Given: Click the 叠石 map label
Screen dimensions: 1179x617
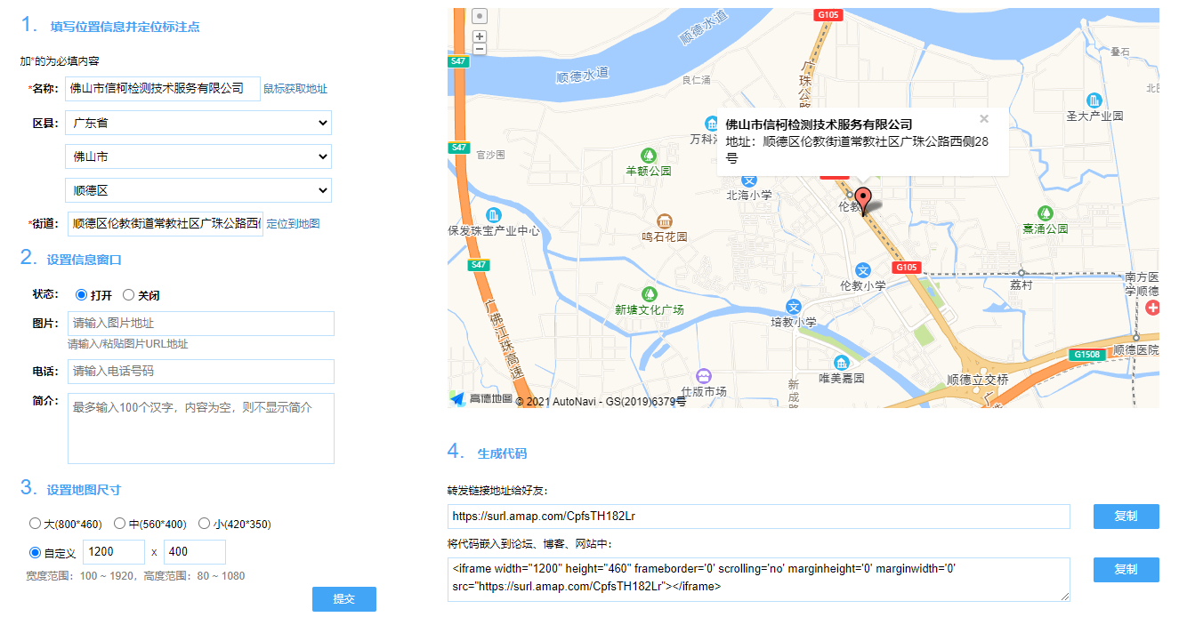Looking at the screenshot, I should point(1120,52).
